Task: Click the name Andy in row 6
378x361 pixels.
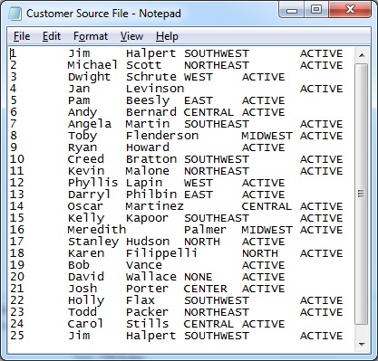Action: tap(82, 112)
